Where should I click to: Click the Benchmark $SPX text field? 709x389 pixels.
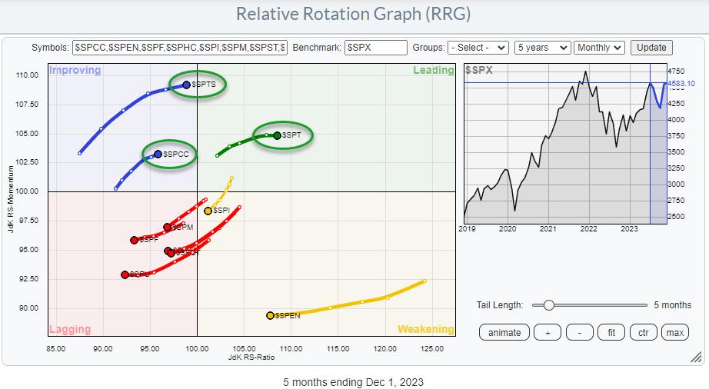point(375,48)
